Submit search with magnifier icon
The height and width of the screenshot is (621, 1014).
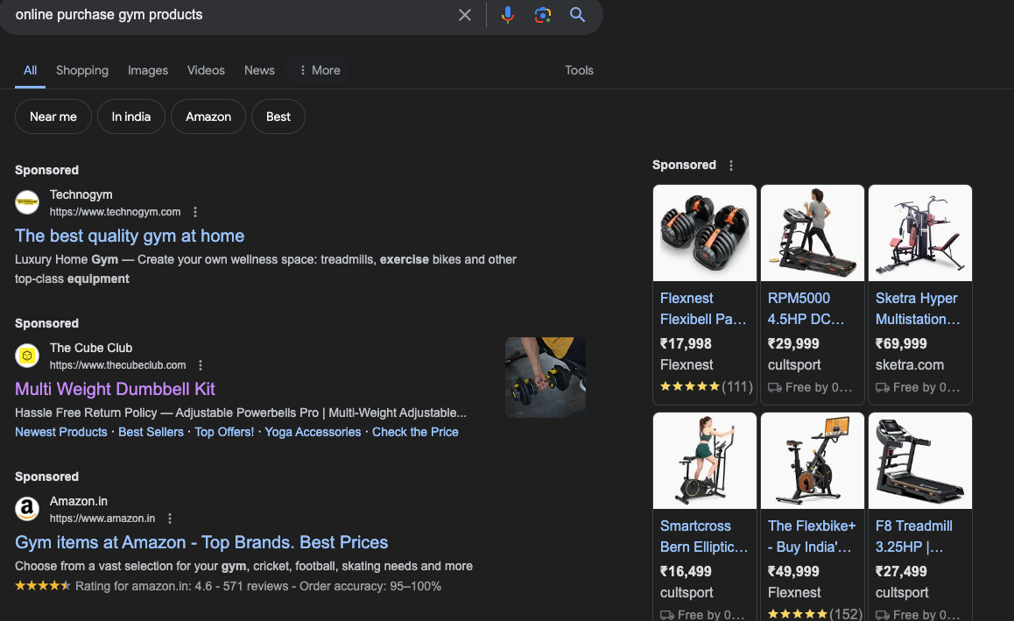click(577, 15)
